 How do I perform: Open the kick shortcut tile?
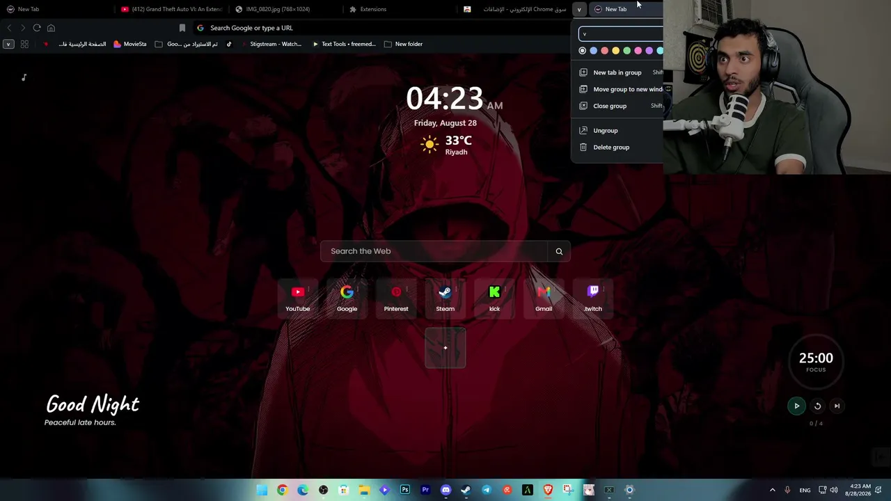tap(494, 299)
